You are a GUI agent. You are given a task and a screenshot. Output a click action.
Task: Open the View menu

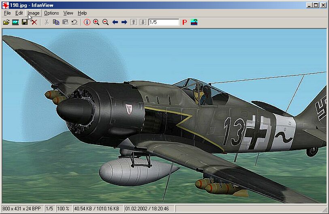click(x=68, y=13)
